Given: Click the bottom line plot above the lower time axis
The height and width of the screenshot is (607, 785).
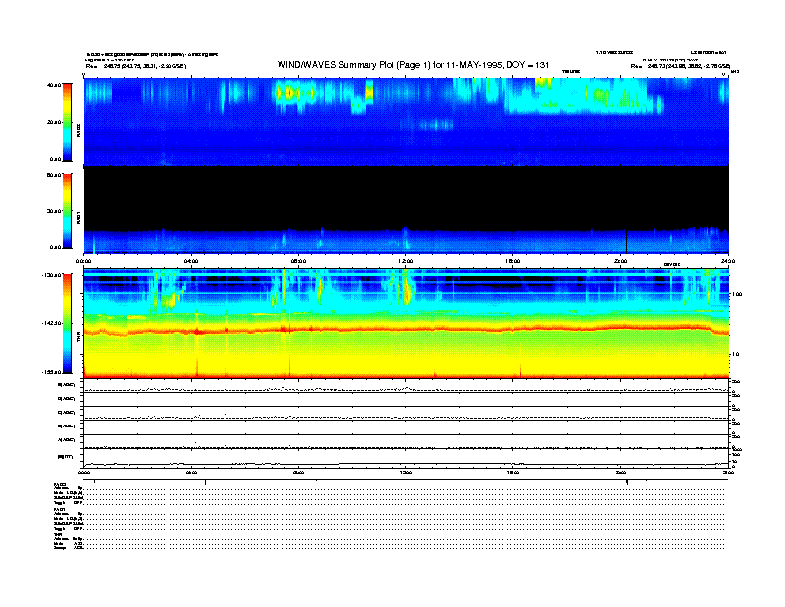Looking at the screenshot, I should 405,458.
